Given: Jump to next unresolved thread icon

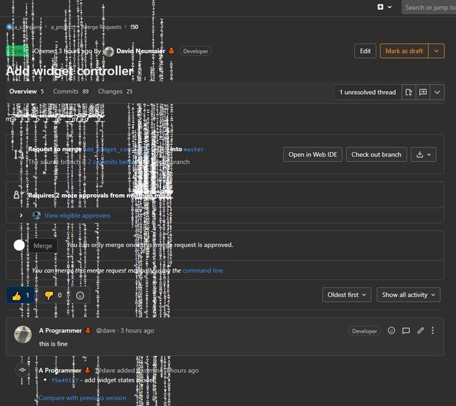Looking at the screenshot, I should (423, 92).
